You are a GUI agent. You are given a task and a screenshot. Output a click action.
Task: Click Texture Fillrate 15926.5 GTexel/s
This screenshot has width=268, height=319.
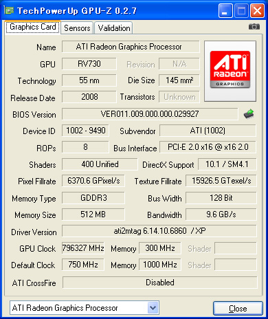point(221,181)
